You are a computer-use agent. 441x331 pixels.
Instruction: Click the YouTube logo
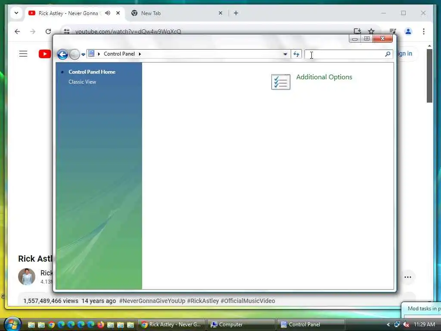tap(45, 54)
